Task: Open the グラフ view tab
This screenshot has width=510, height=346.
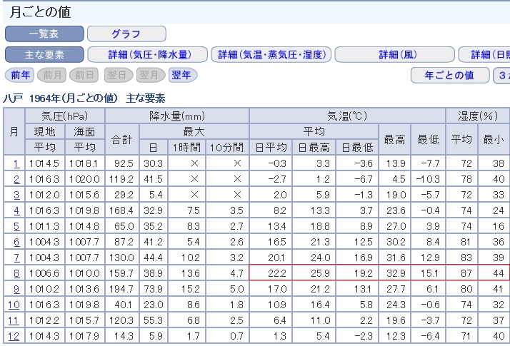Action: (126, 34)
